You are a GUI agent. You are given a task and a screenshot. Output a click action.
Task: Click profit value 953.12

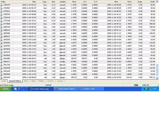[x=152, y=77]
